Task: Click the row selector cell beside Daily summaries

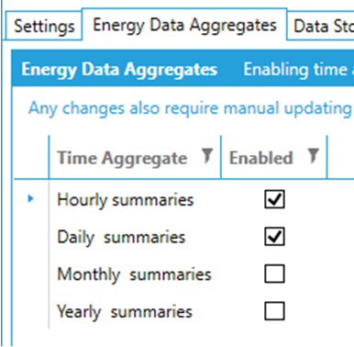Action: tap(30, 237)
